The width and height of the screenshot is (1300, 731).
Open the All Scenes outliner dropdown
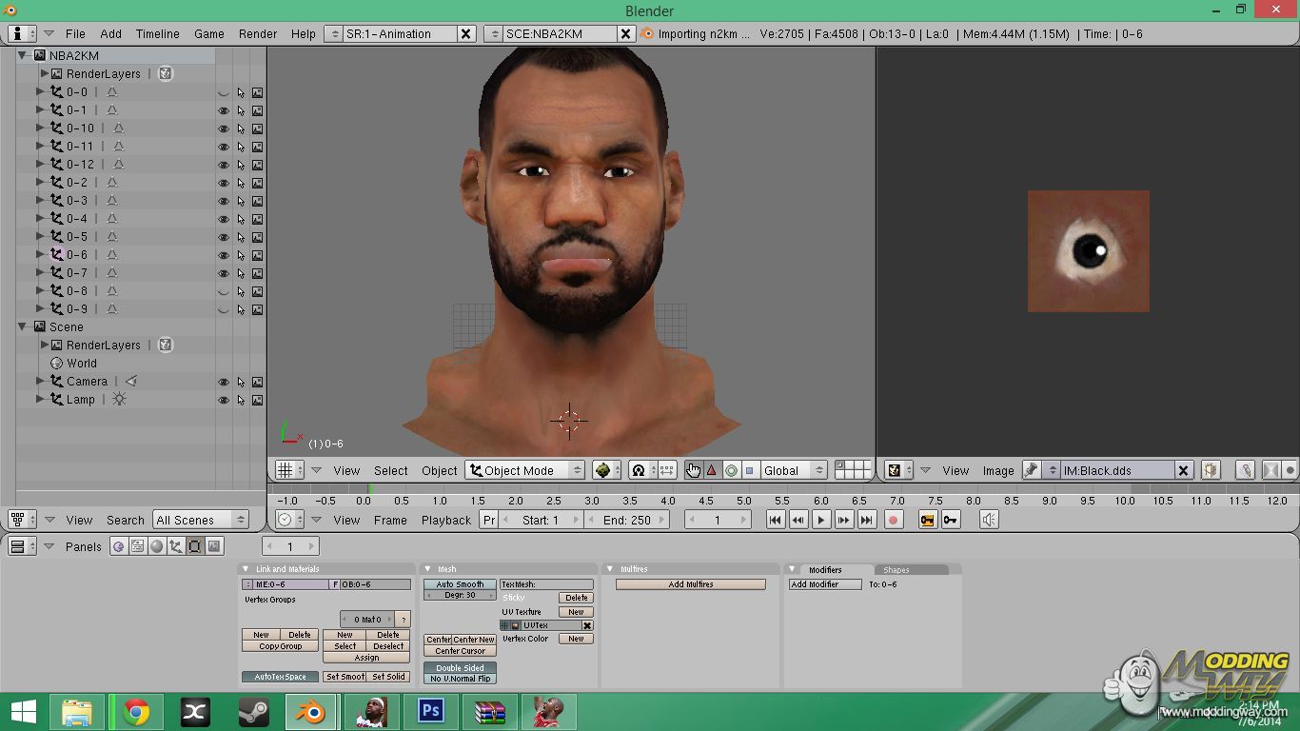click(x=201, y=520)
